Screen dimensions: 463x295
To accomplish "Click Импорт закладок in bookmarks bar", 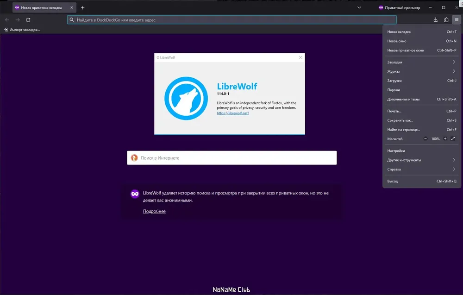I will 22,30.
